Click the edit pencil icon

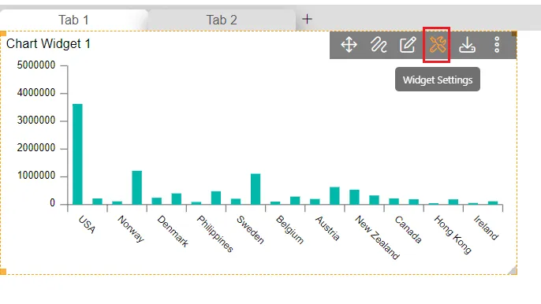tap(408, 45)
